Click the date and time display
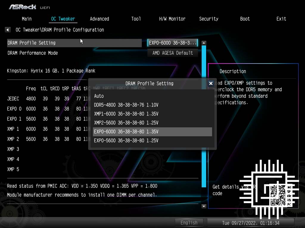The height and width of the screenshot is (228, 305). pos(251,223)
